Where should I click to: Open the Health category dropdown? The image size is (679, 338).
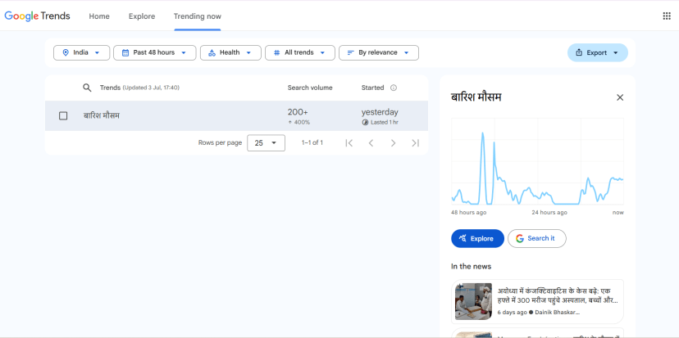tap(230, 52)
